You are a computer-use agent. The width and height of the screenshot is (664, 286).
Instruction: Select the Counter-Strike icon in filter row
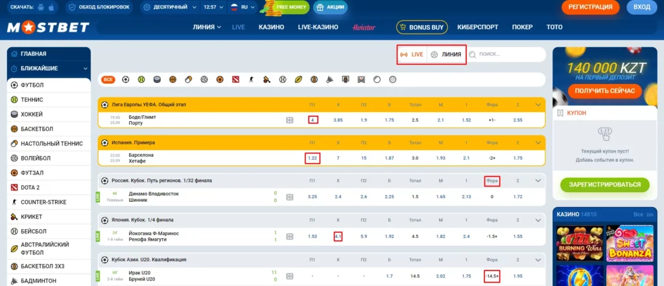point(251,80)
